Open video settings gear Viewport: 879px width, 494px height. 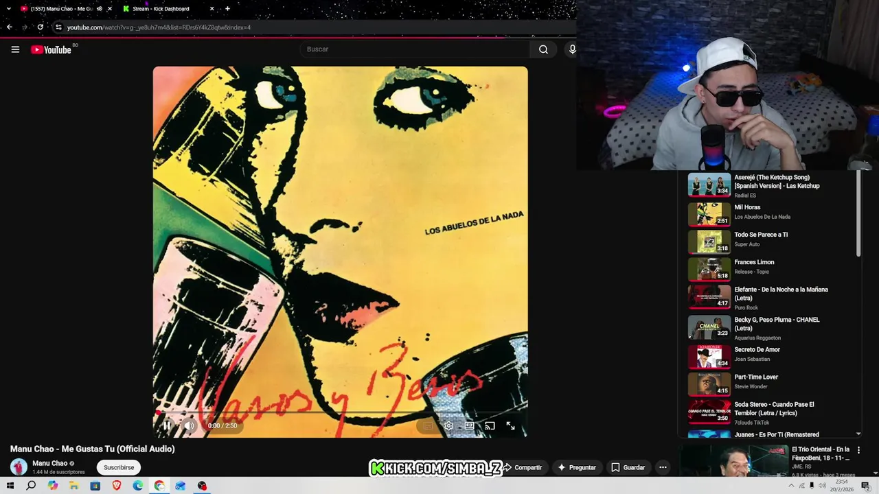[448, 425]
